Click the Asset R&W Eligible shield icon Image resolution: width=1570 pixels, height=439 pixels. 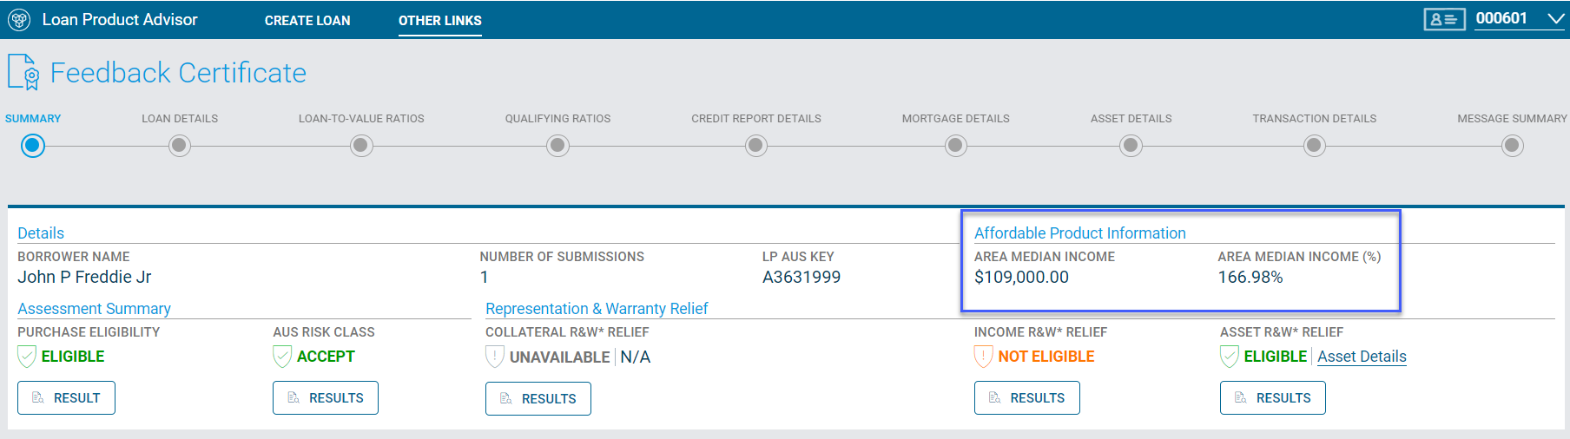1230,357
